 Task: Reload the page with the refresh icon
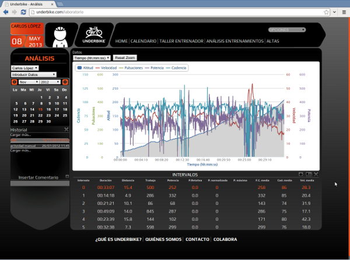tap(23, 12)
